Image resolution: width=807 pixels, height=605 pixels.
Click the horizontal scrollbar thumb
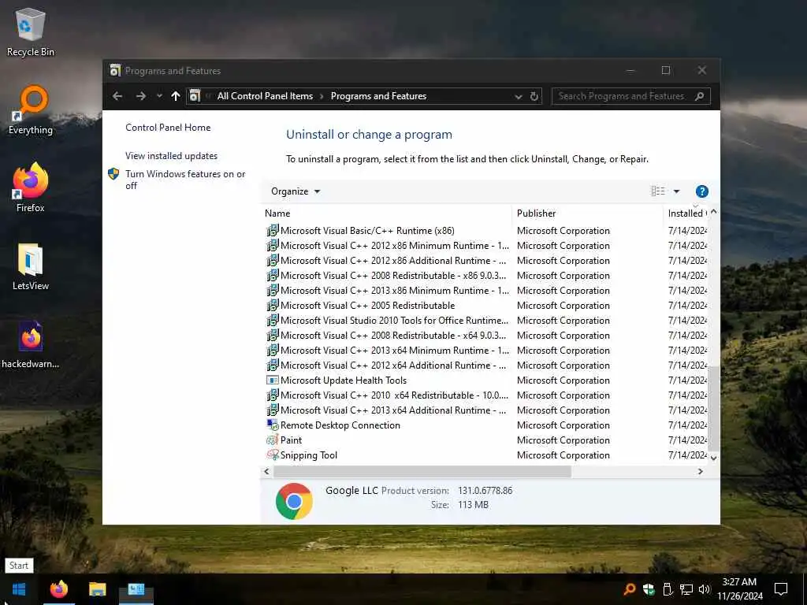pyautogui.click(x=422, y=471)
